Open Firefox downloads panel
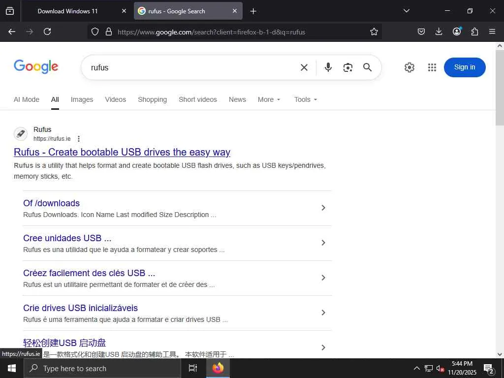This screenshot has width=504, height=378. tap(439, 31)
